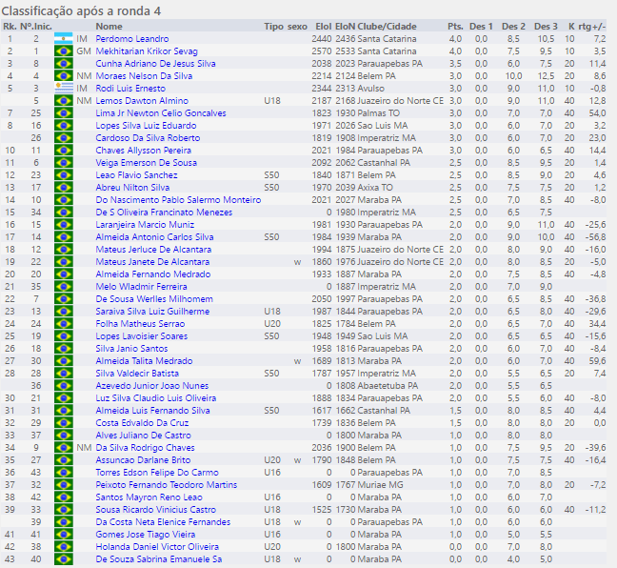Click the Pts. column header
Screen dimensions: 617x568
pyautogui.click(x=455, y=26)
